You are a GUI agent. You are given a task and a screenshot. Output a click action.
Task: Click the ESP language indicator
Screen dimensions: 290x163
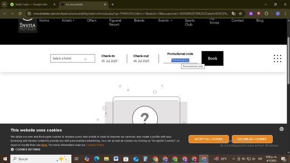click(x=260, y=159)
